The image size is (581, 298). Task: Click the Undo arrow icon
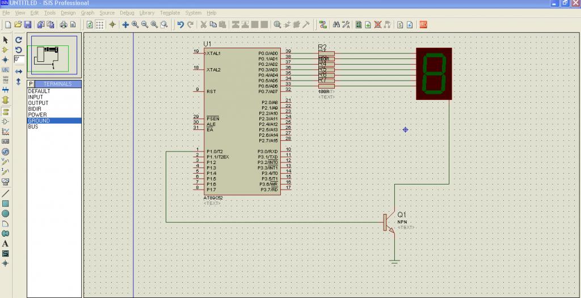tap(180, 24)
